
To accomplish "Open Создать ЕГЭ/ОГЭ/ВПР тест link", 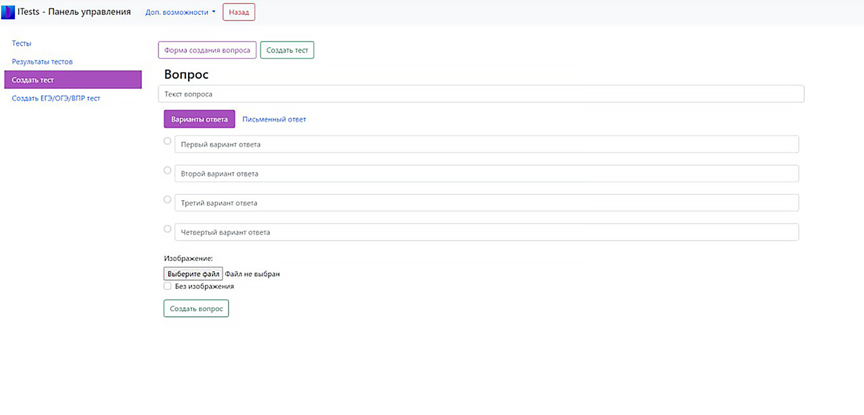I will click(x=56, y=98).
